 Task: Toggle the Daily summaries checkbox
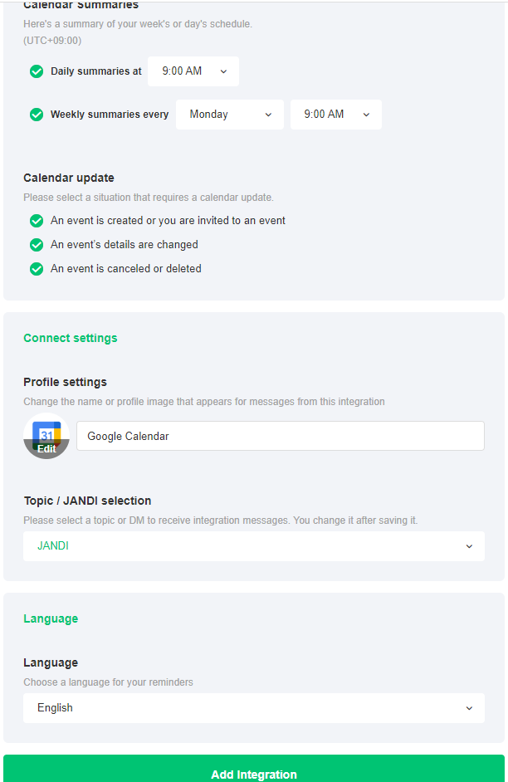37,71
